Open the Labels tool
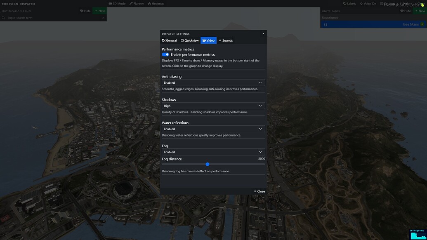The width and height of the screenshot is (427, 240). click(350, 3)
